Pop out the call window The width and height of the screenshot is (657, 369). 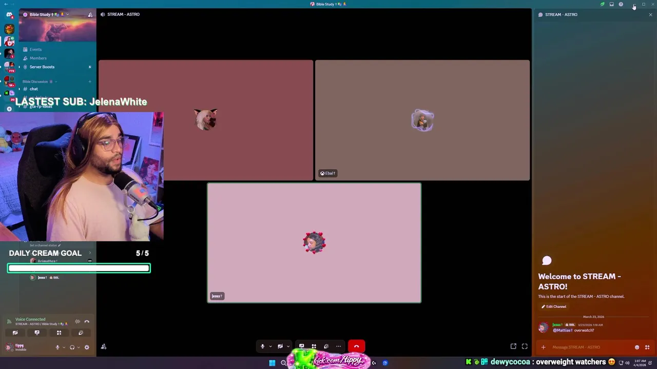513,346
